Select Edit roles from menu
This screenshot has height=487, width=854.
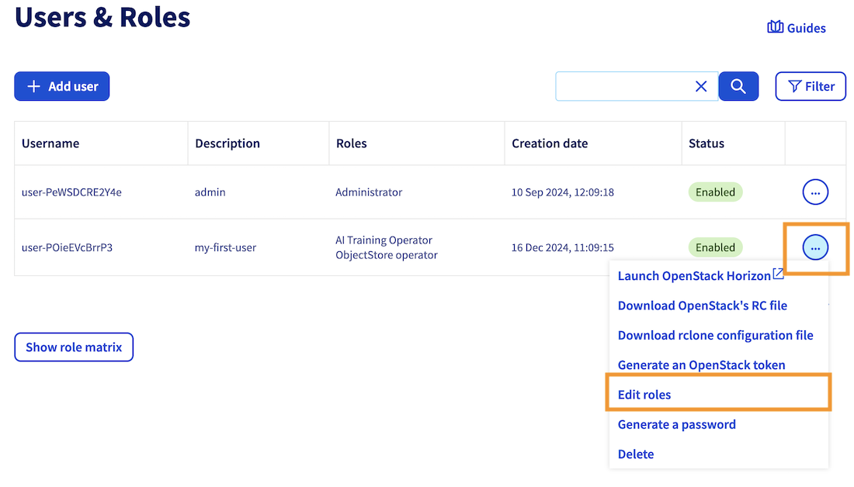click(644, 395)
